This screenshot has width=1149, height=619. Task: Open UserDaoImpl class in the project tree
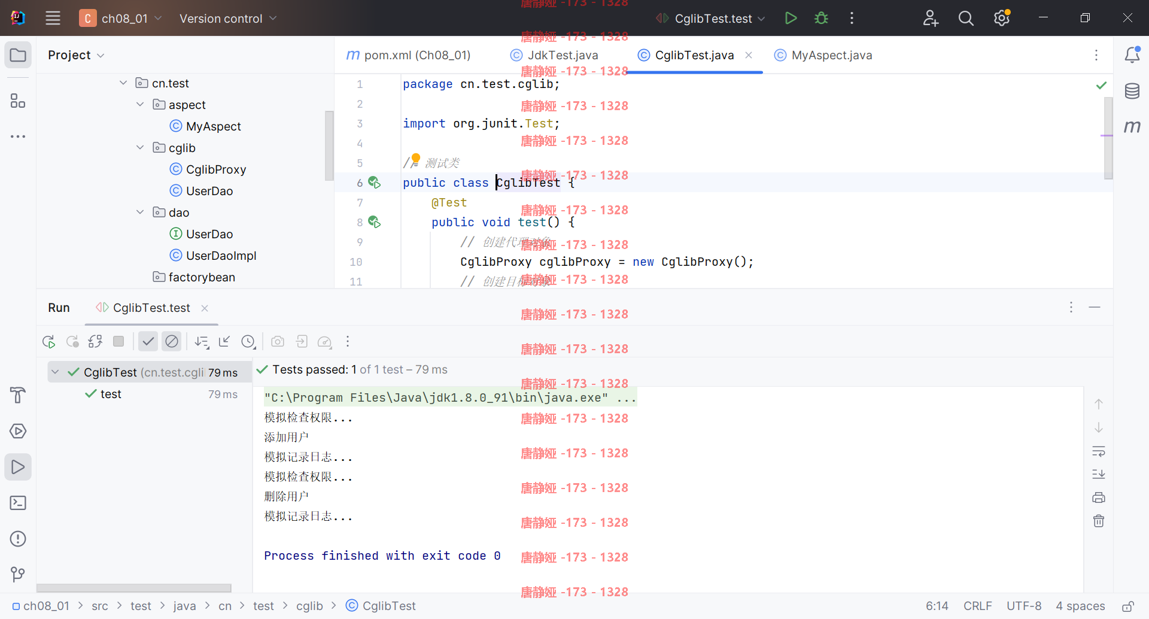pos(213,256)
